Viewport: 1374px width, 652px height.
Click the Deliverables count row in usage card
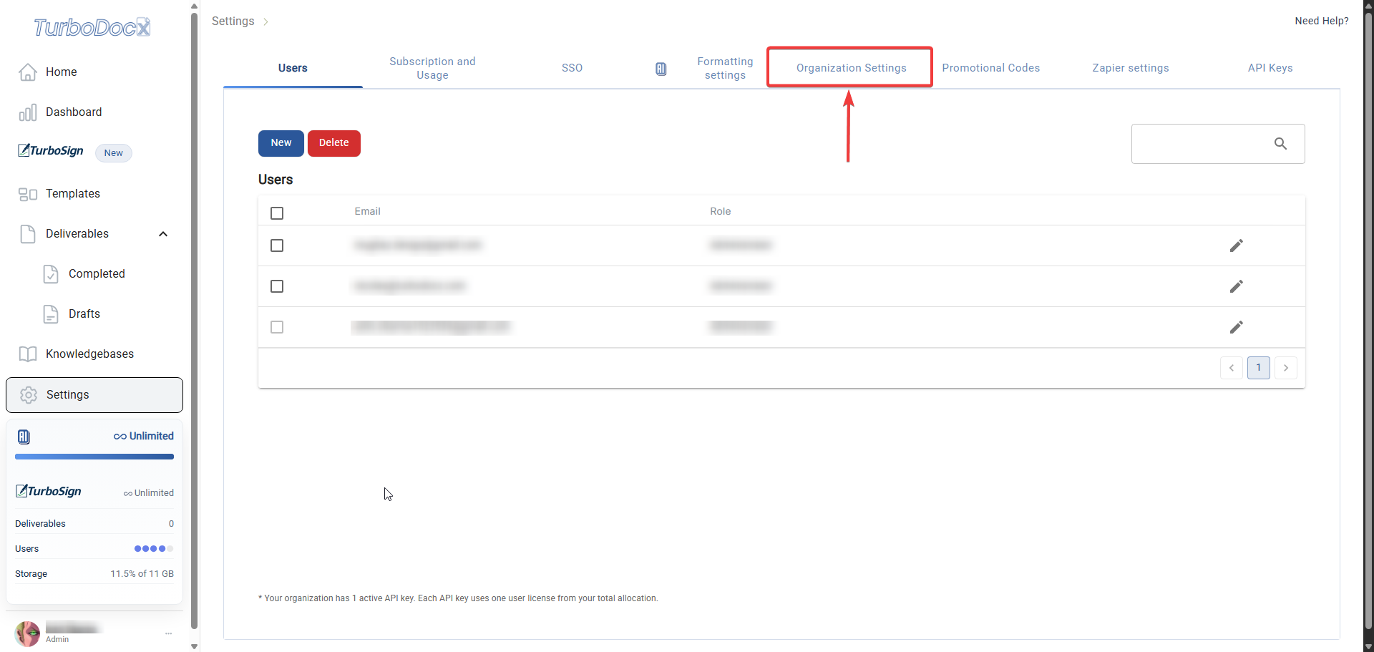coord(94,524)
